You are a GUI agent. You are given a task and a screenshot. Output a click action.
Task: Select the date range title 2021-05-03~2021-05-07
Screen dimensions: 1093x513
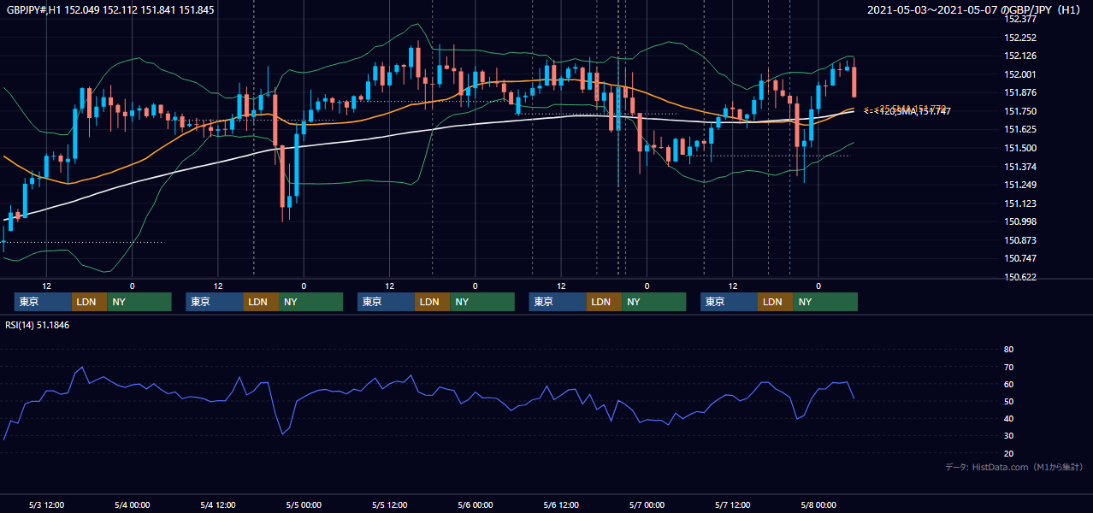[x=931, y=10]
